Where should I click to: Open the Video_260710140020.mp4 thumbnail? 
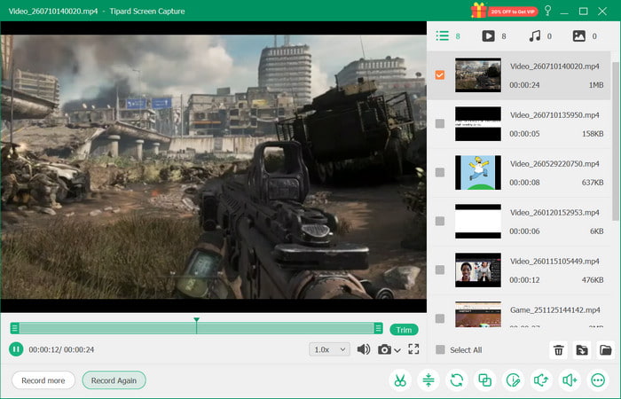[478, 74]
